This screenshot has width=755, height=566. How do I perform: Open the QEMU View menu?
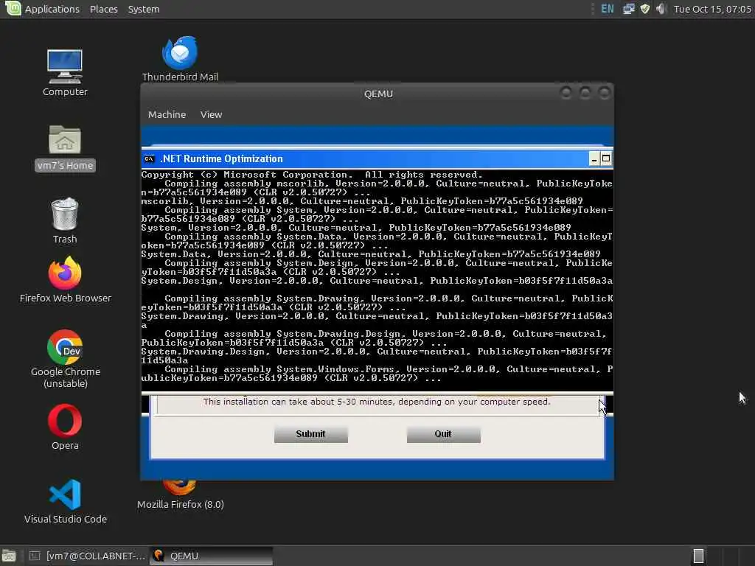(212, 114)
